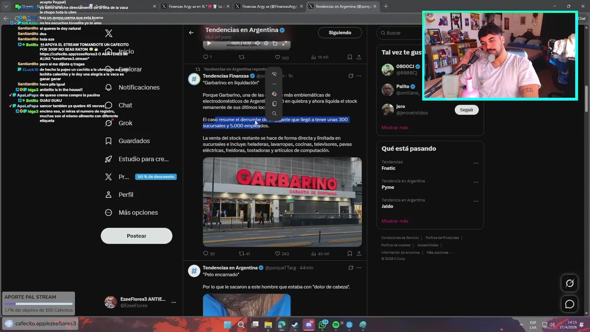Click the 50 % de descuento badge
This screenshot has height=332, width=590.
click(x=156, y=177)
